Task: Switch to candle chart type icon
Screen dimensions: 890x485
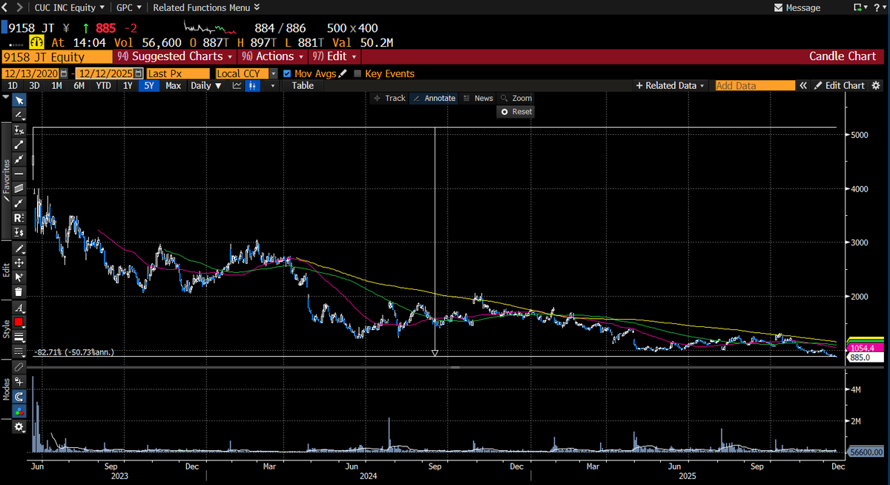Action: click(x=253, y=85)
